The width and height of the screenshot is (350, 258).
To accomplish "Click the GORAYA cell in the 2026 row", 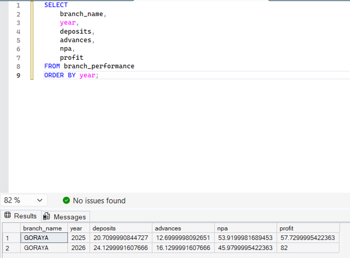I will click(44, 248).
